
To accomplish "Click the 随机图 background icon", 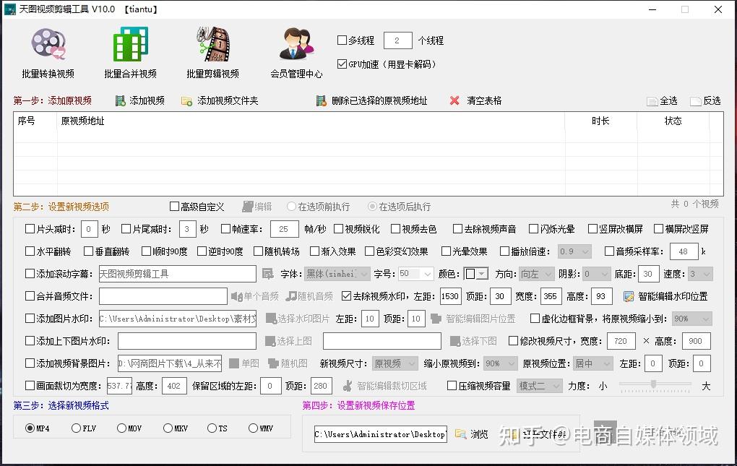I will pos(274,363).
